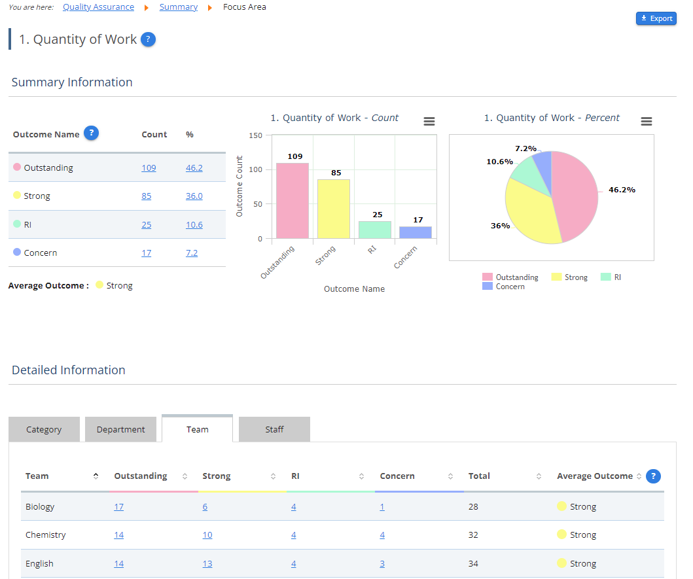The height and width of the screenshot is (579, 693).
Task: Click Biology's Concern value link of 1
Action: (382, 506)
